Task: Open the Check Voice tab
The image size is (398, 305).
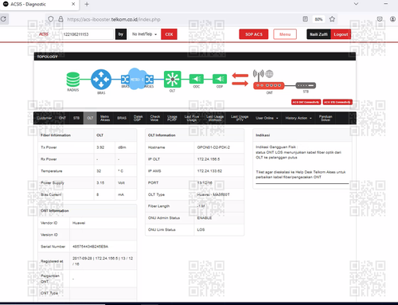Action: pos(155,118)
